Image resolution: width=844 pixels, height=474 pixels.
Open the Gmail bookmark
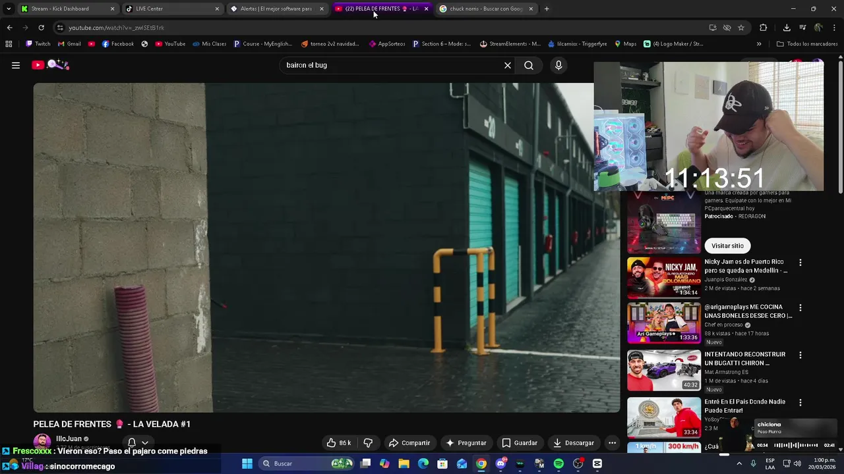click(69, 44)
